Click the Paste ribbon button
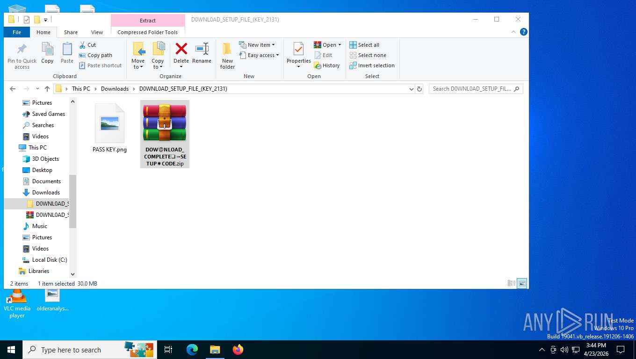The height and width of the screenshot is (359, 636). click(x=67, y=53)
